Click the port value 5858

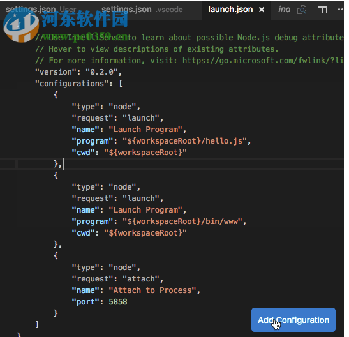[x=118, y=302]
